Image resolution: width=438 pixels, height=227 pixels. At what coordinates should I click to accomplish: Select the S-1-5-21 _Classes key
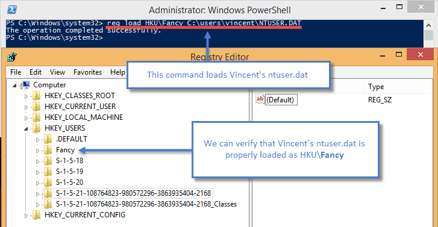(x=146, y=204)
